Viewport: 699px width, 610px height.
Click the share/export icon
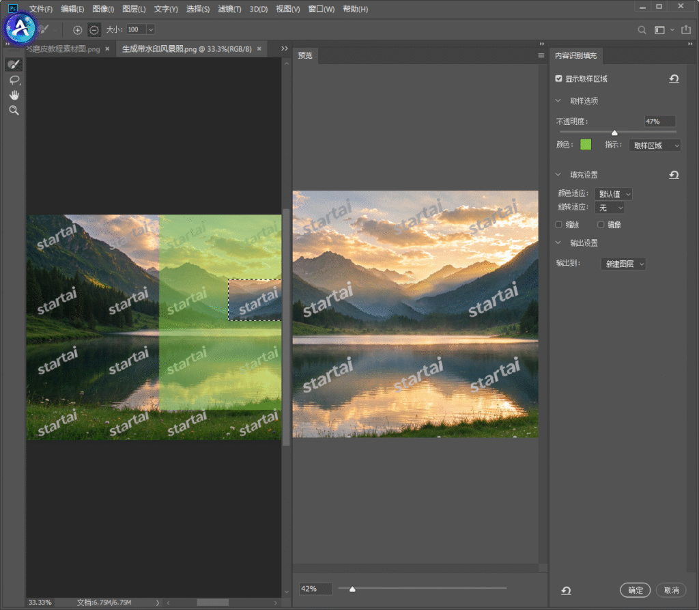(686, 29)
